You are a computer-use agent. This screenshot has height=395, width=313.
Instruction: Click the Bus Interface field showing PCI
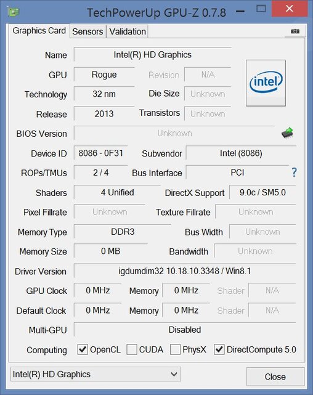pos(237,173)
